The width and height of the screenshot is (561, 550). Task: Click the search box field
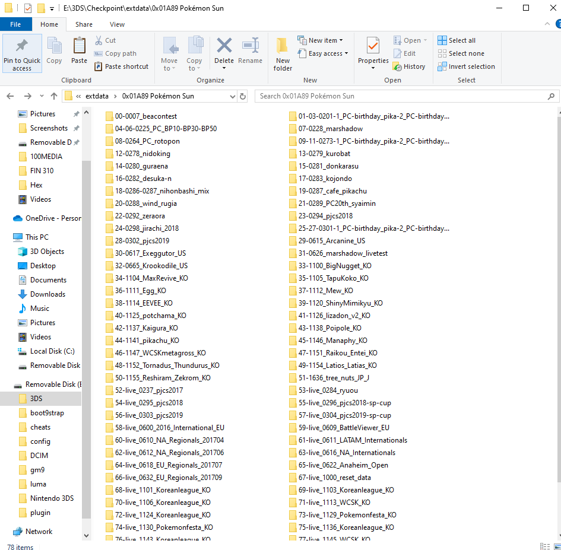click(404, 96)
